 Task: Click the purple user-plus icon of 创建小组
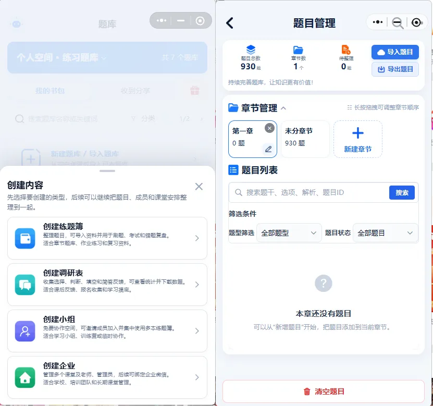pos(25,331)
